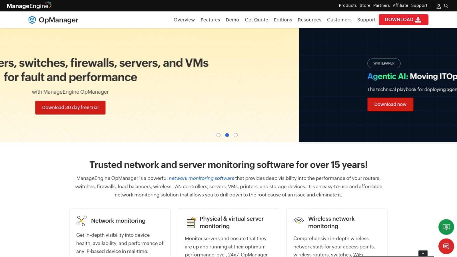Open the Affiliate page
This screenshot has height=257, width=457.
[x=400, y=5]
